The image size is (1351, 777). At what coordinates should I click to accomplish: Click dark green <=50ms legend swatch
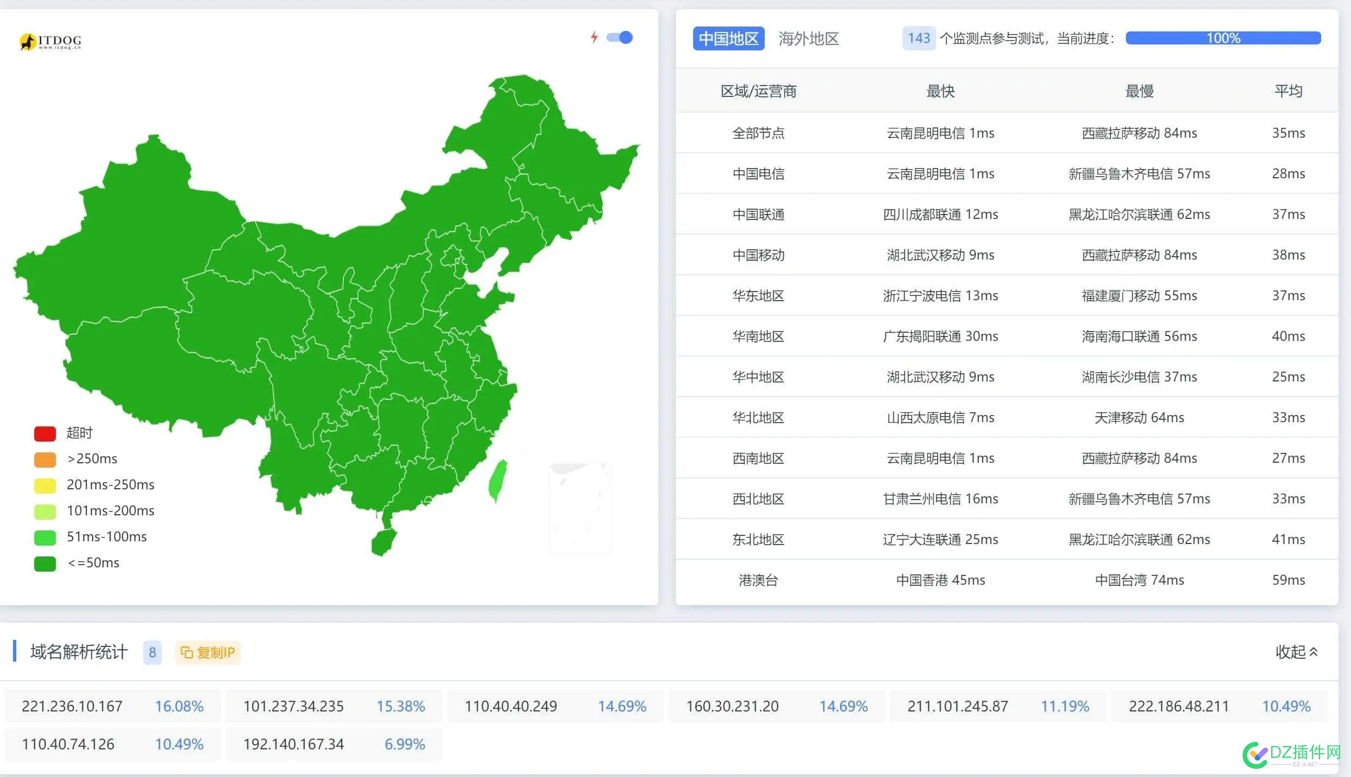[x=45, y=564]
